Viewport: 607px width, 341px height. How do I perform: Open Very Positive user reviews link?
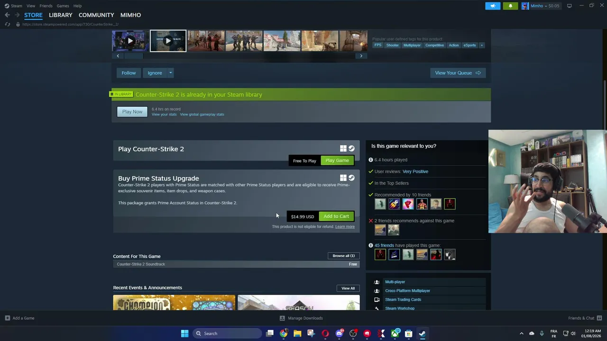pos(415,171)
